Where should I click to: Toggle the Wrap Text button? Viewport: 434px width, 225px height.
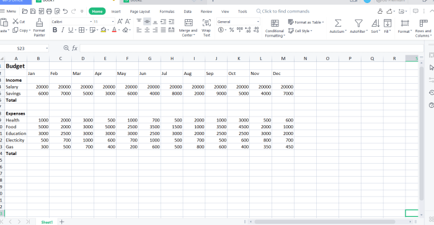[206, 28]
